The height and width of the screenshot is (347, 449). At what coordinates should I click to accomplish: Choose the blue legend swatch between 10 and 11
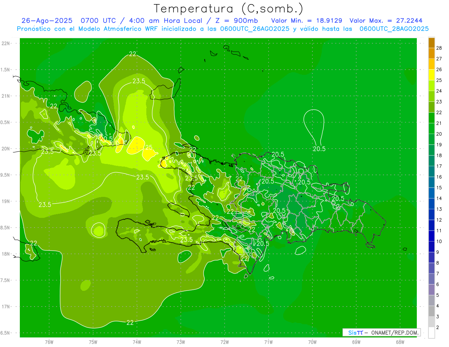coord(431,236)
